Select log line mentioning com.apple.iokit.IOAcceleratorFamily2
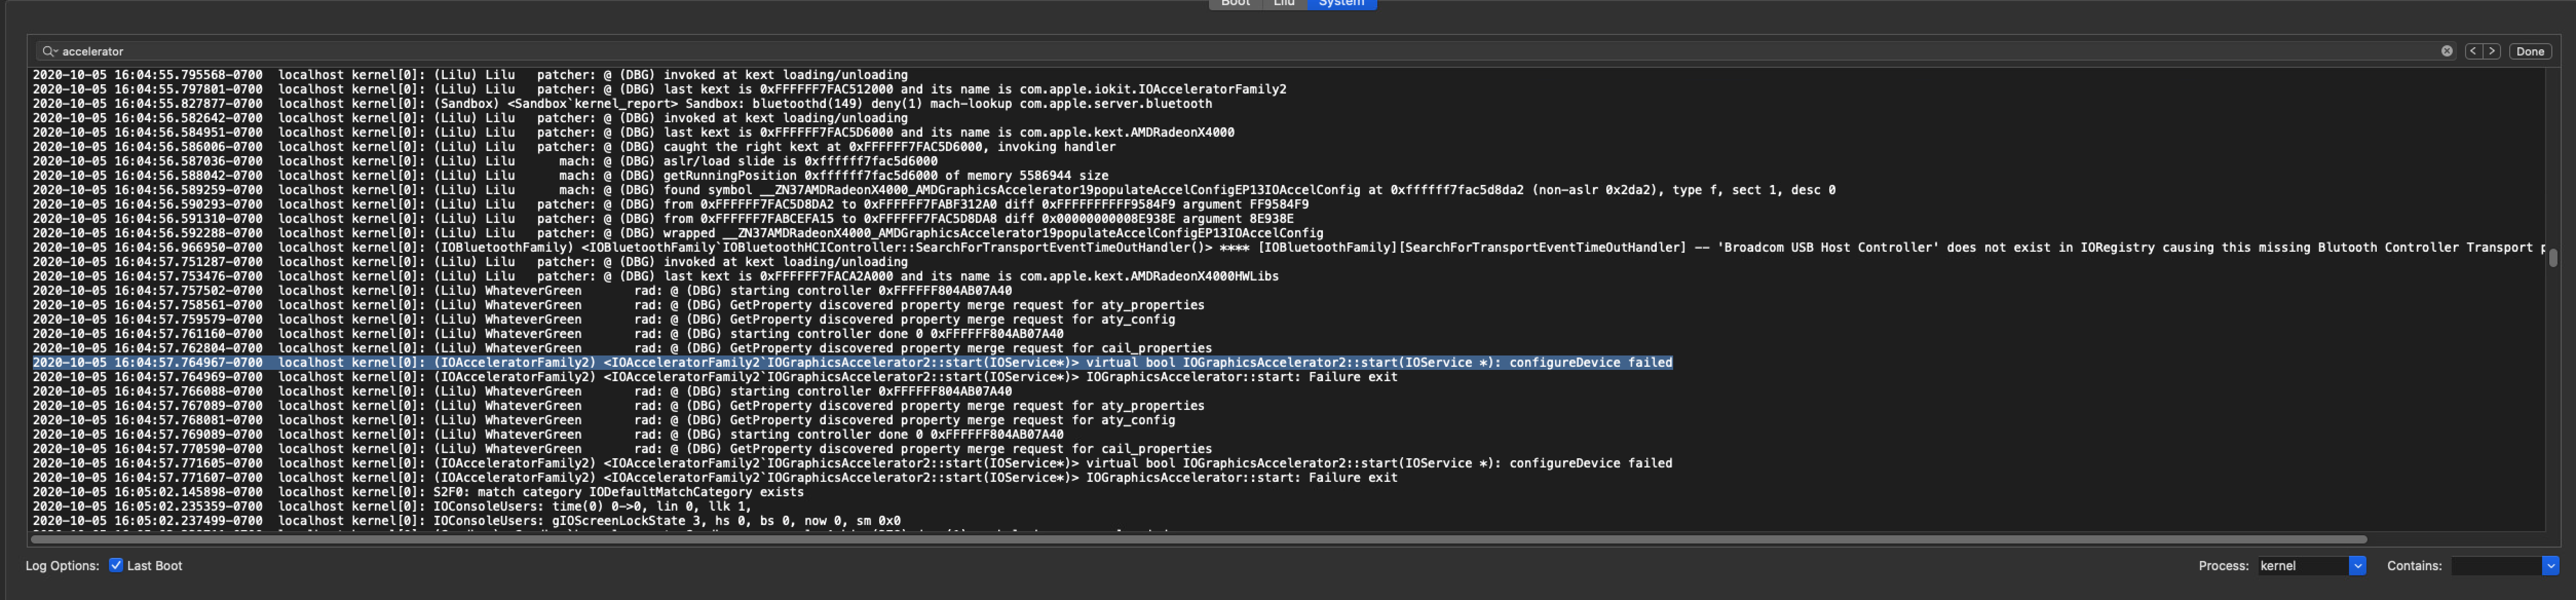The height and width of the screenshot is (600, 2576). (x=659, y=89)
